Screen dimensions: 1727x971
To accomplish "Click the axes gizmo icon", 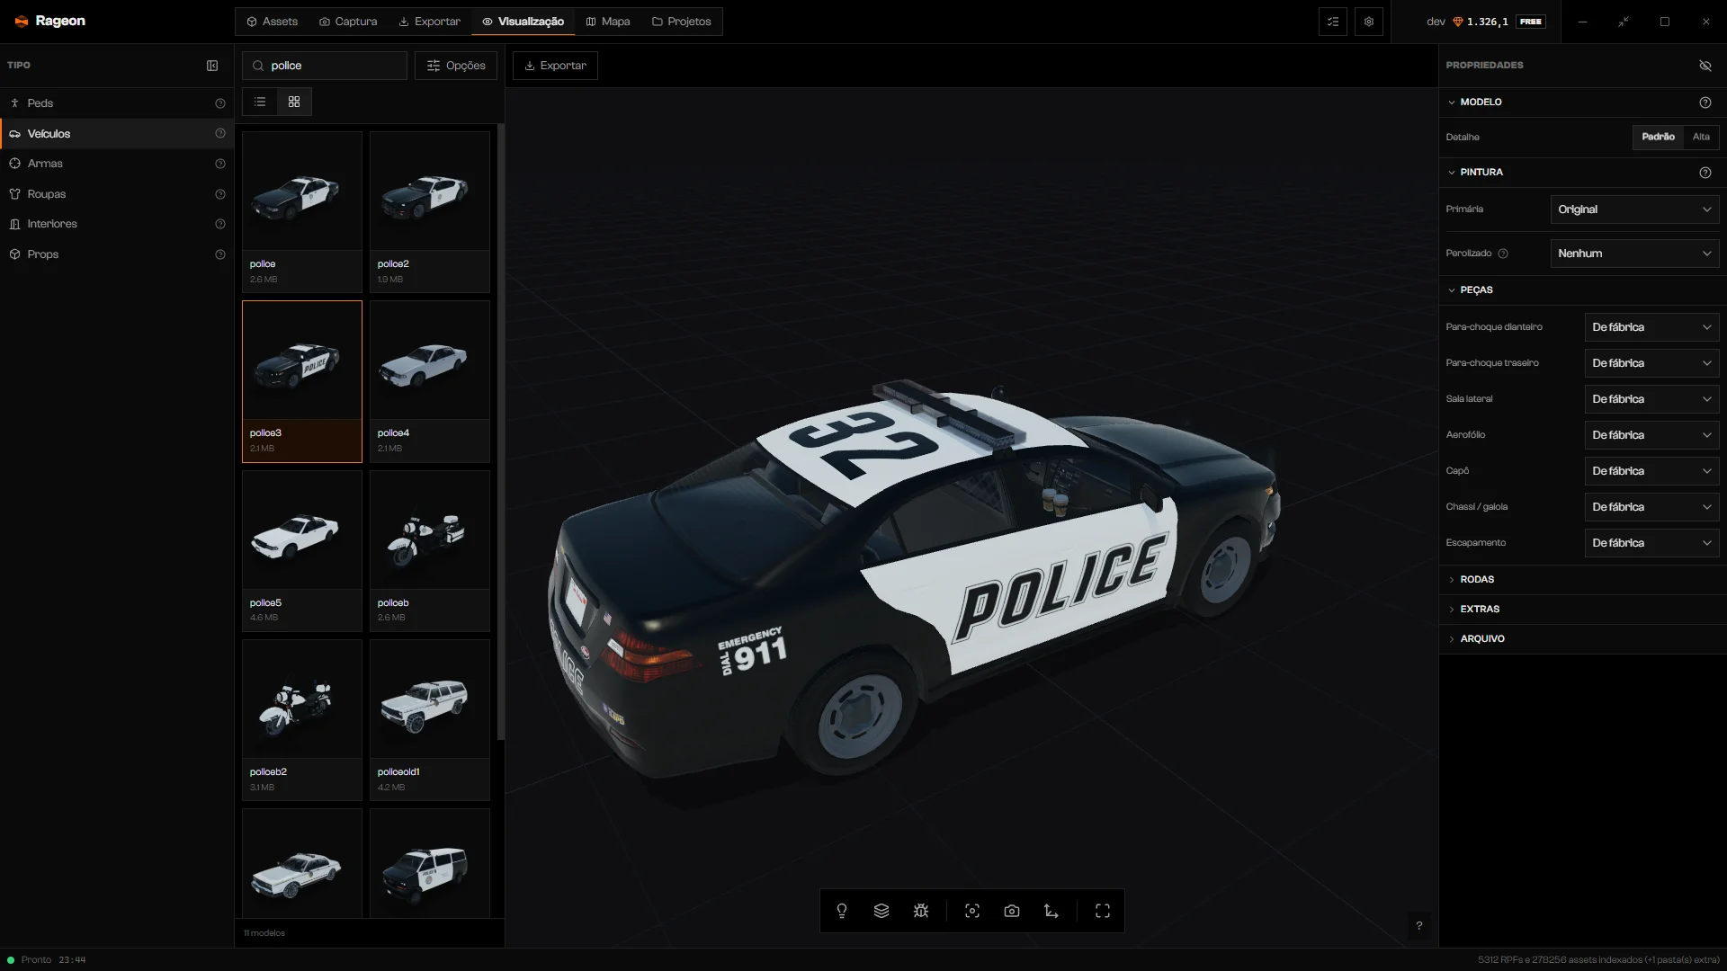I will click(x=1051, y=911).
